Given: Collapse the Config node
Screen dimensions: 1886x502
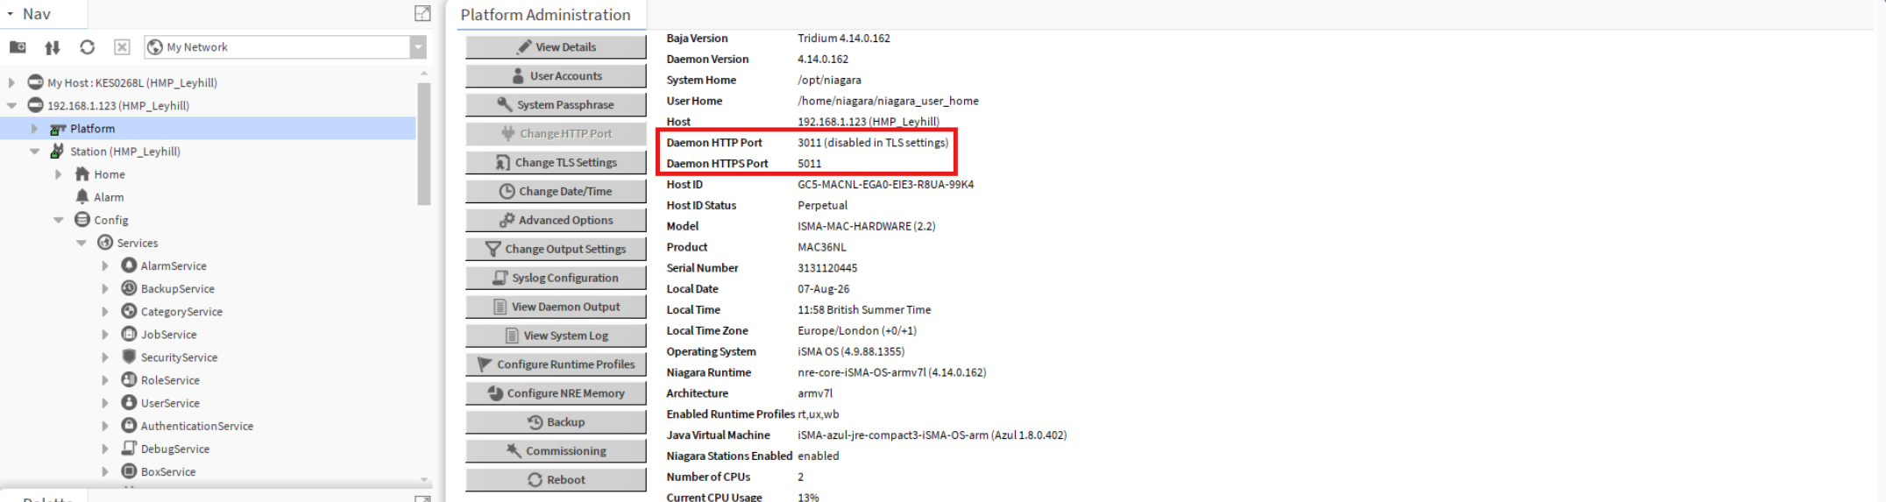Looking at the screenshot, I should pyautogui.click(x=58, y=220).
